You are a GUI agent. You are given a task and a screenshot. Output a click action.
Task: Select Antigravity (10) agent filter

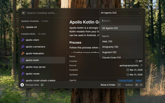pyautogui.click(x=110, y=47)
